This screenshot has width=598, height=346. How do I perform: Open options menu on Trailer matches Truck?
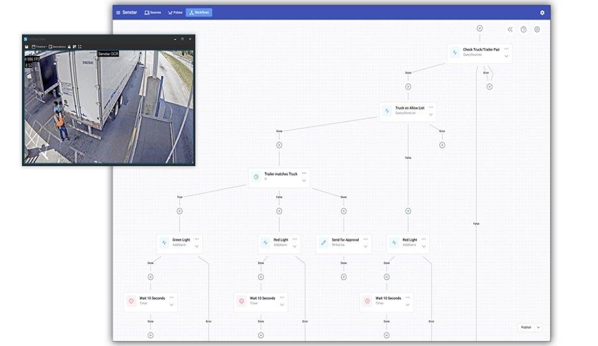point(304,173)
